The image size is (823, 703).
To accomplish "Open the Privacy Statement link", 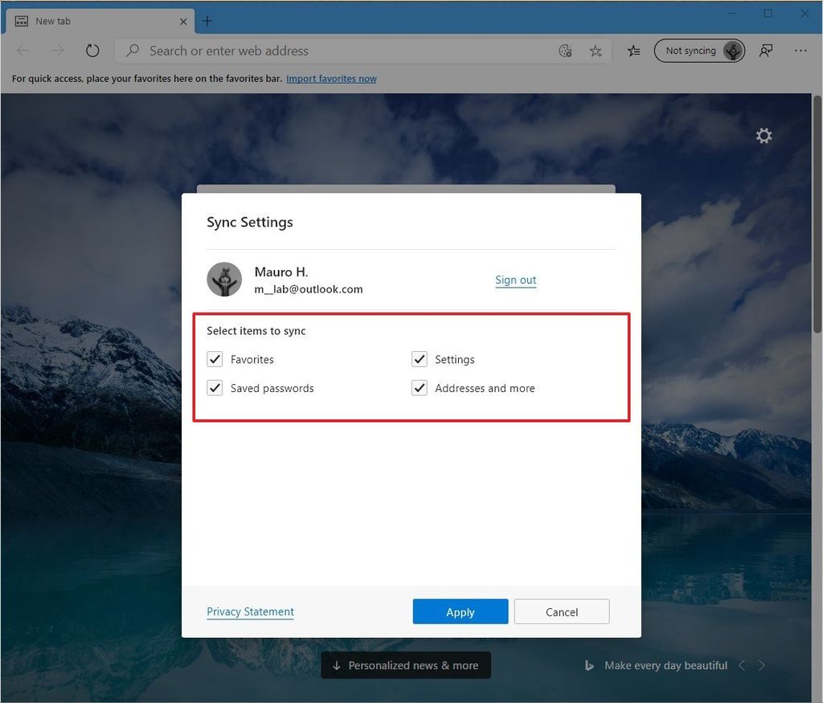I will [x=250, y=611].
